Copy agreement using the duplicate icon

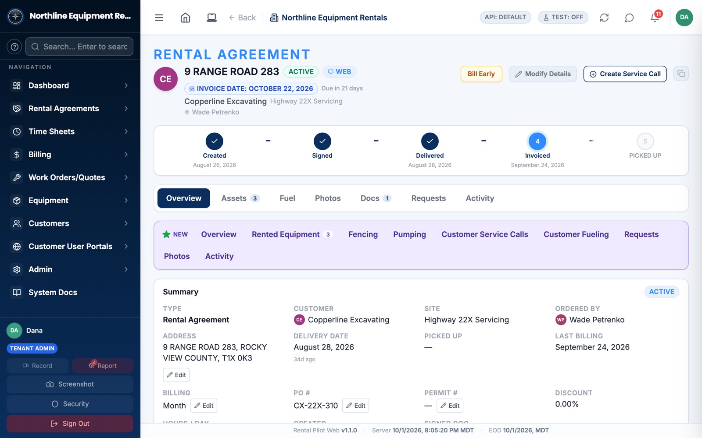pos(681,74)
